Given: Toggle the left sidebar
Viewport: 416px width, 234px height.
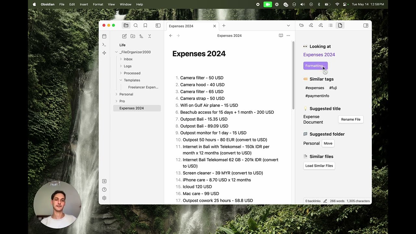Looking at the screenshot, I should (158, 25).
